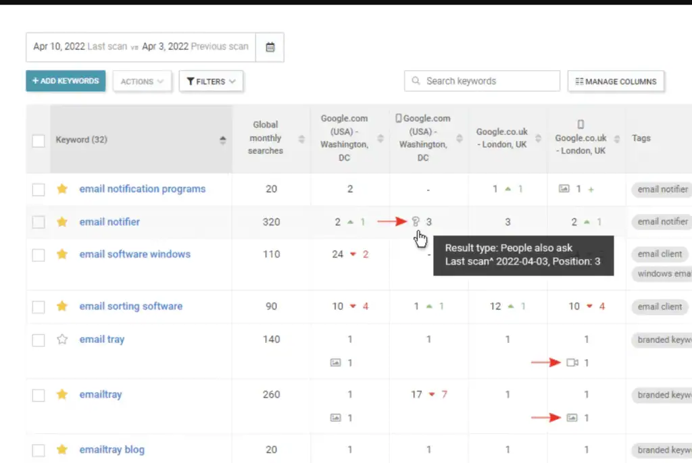This screenshot has width=692, height=463.
Task: Open the Actions dropdown
Action: point(142,82)
